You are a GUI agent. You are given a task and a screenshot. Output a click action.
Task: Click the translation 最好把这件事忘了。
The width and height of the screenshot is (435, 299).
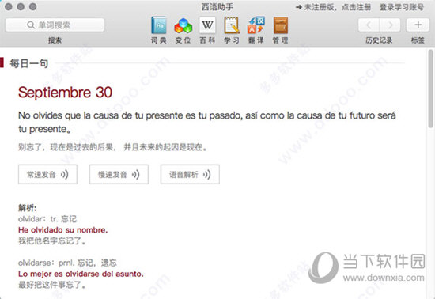point(52,285)
